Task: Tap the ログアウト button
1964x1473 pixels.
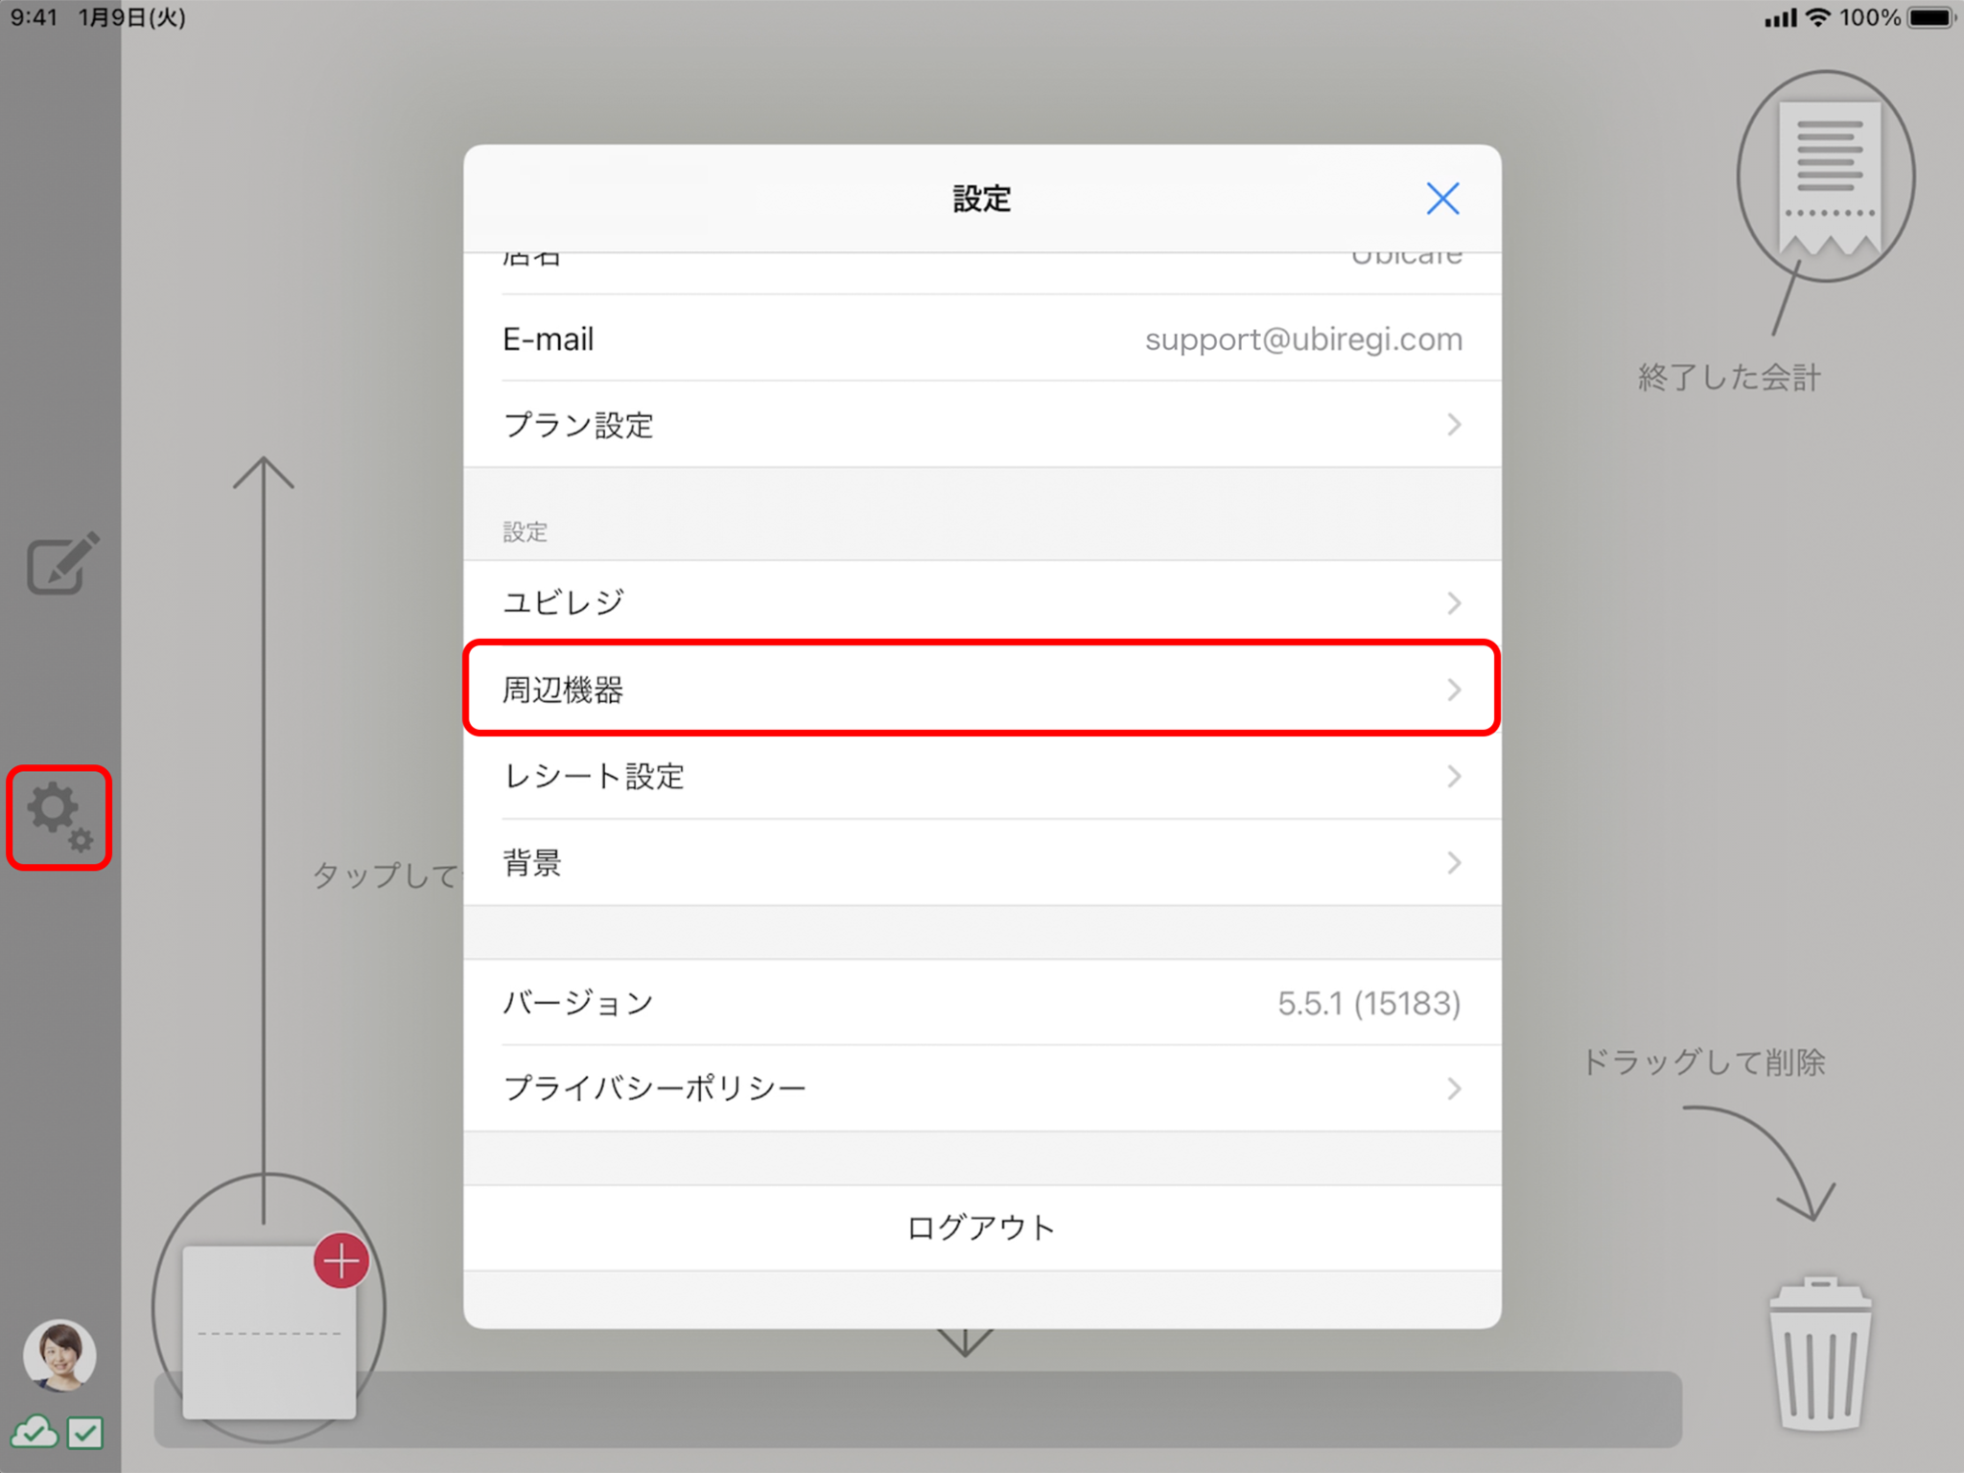Action: (x=982, y=1227)
